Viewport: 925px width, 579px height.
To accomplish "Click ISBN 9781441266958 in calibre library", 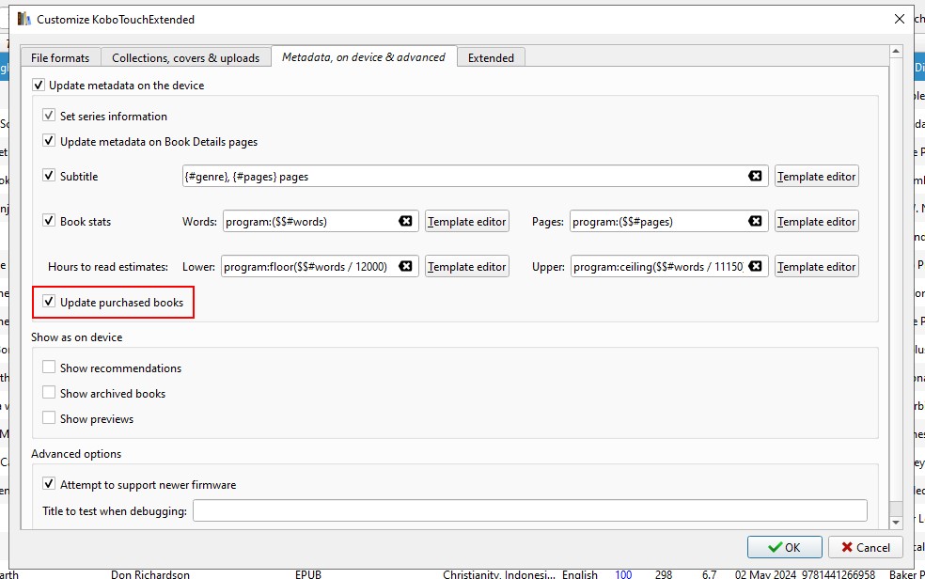I will pos(838,573).
